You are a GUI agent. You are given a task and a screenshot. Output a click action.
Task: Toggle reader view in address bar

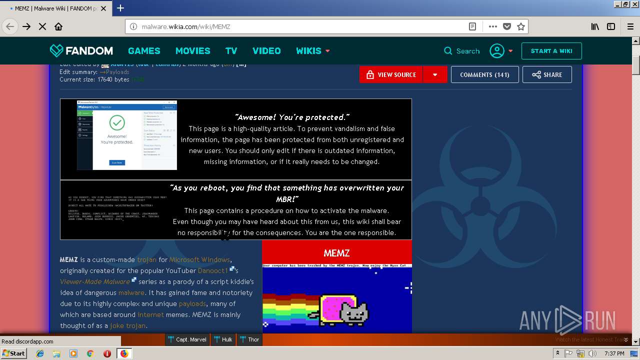click(x=472, y=26)
